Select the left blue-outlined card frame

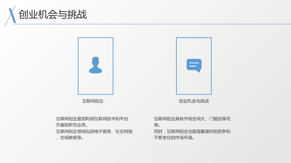[96, 66]
